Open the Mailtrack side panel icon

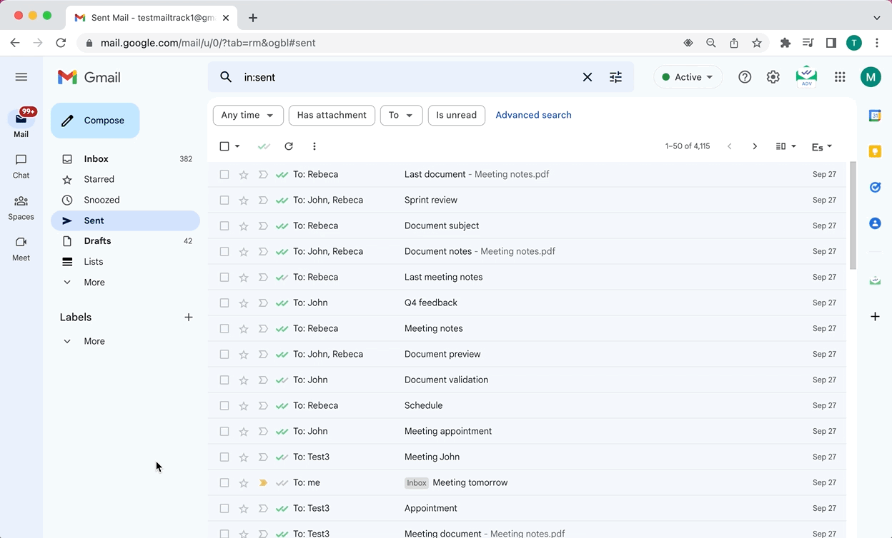tap(875, 280)
